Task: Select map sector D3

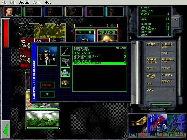Action: pyautogui.click(x=42, y=31)
